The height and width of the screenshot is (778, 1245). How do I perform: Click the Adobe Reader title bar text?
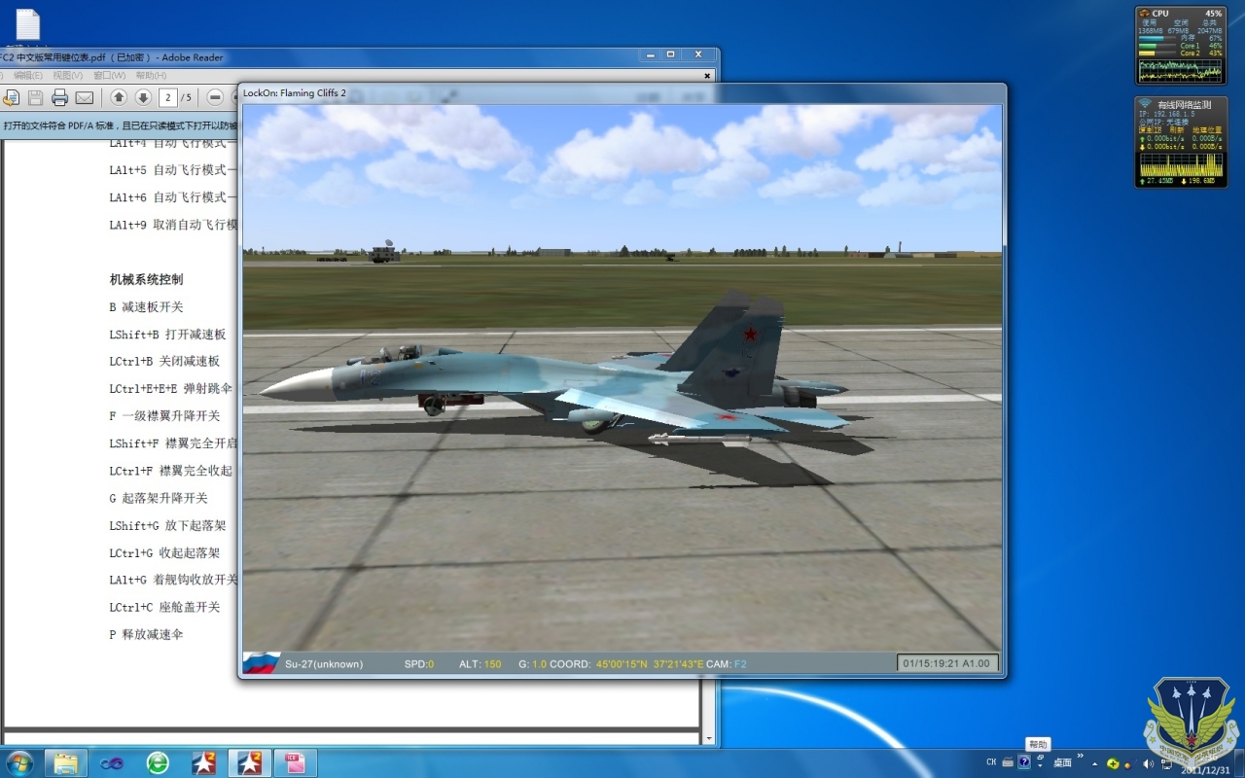pyautogui.click(x=112, y=57)
